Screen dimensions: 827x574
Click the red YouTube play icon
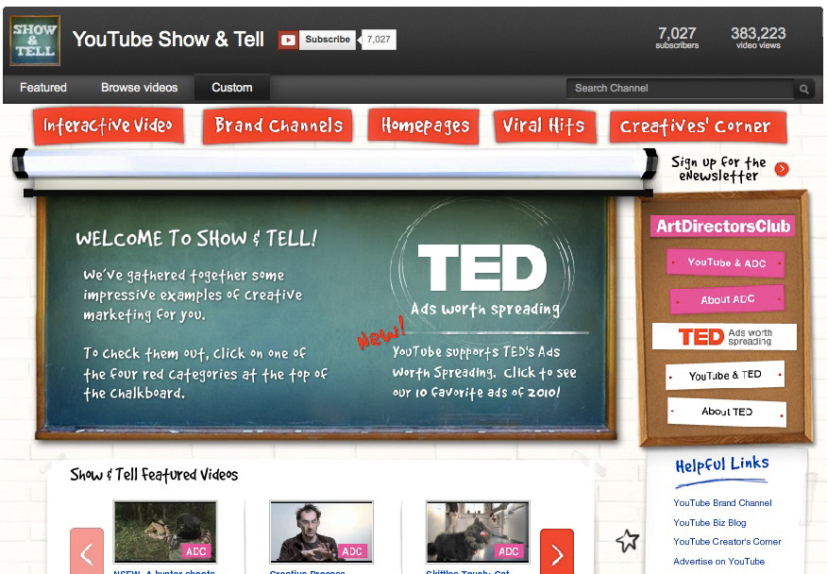click(x=289, y=40)
